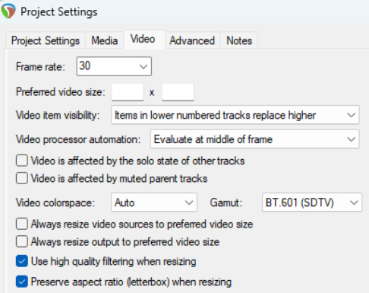This screenshot has width=369, height=293.
Task: Click the 'Gamut:' label
Action: [226, 203]
